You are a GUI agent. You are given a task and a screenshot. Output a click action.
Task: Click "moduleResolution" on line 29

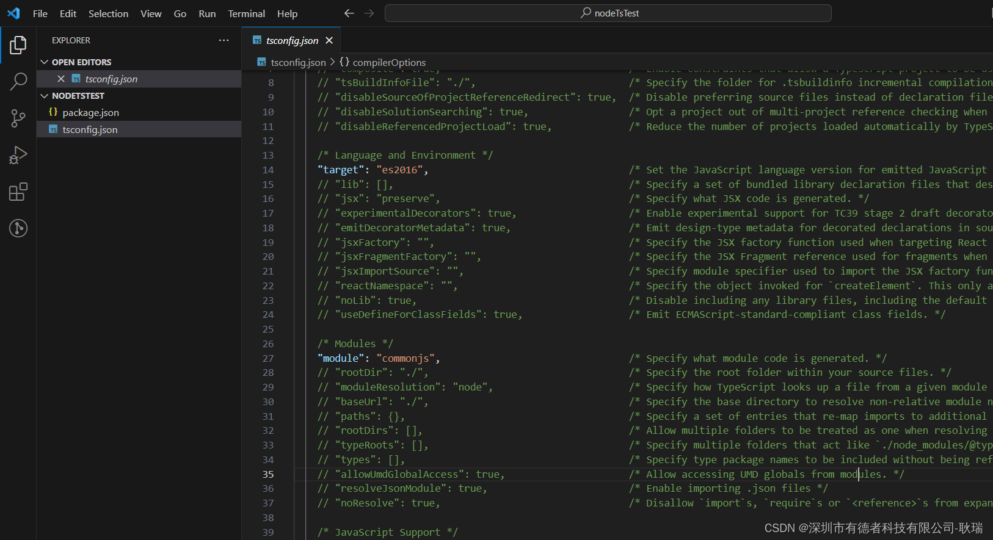pyautogui.click(x=388, y=387)
